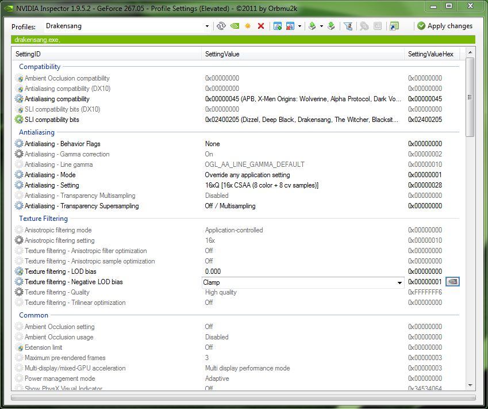Remove an application from the profile

point(290,26)
